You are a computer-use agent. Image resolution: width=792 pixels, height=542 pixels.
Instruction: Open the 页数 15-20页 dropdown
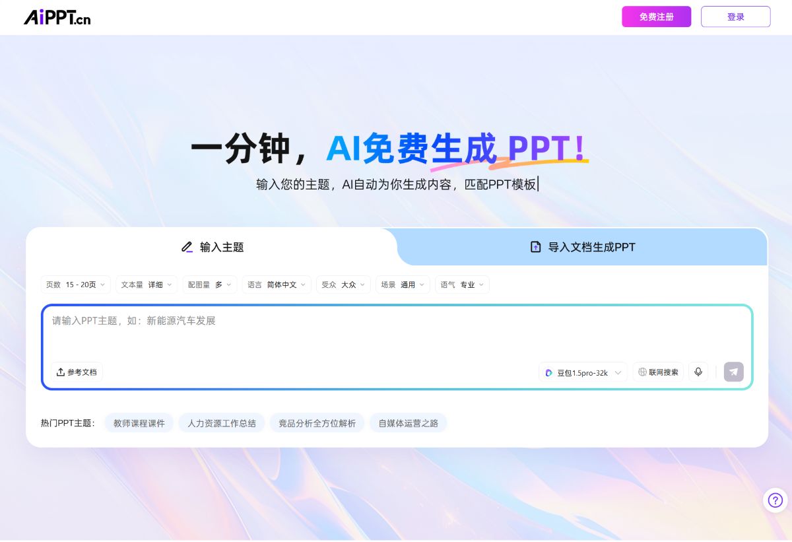[x=75, y=285]
